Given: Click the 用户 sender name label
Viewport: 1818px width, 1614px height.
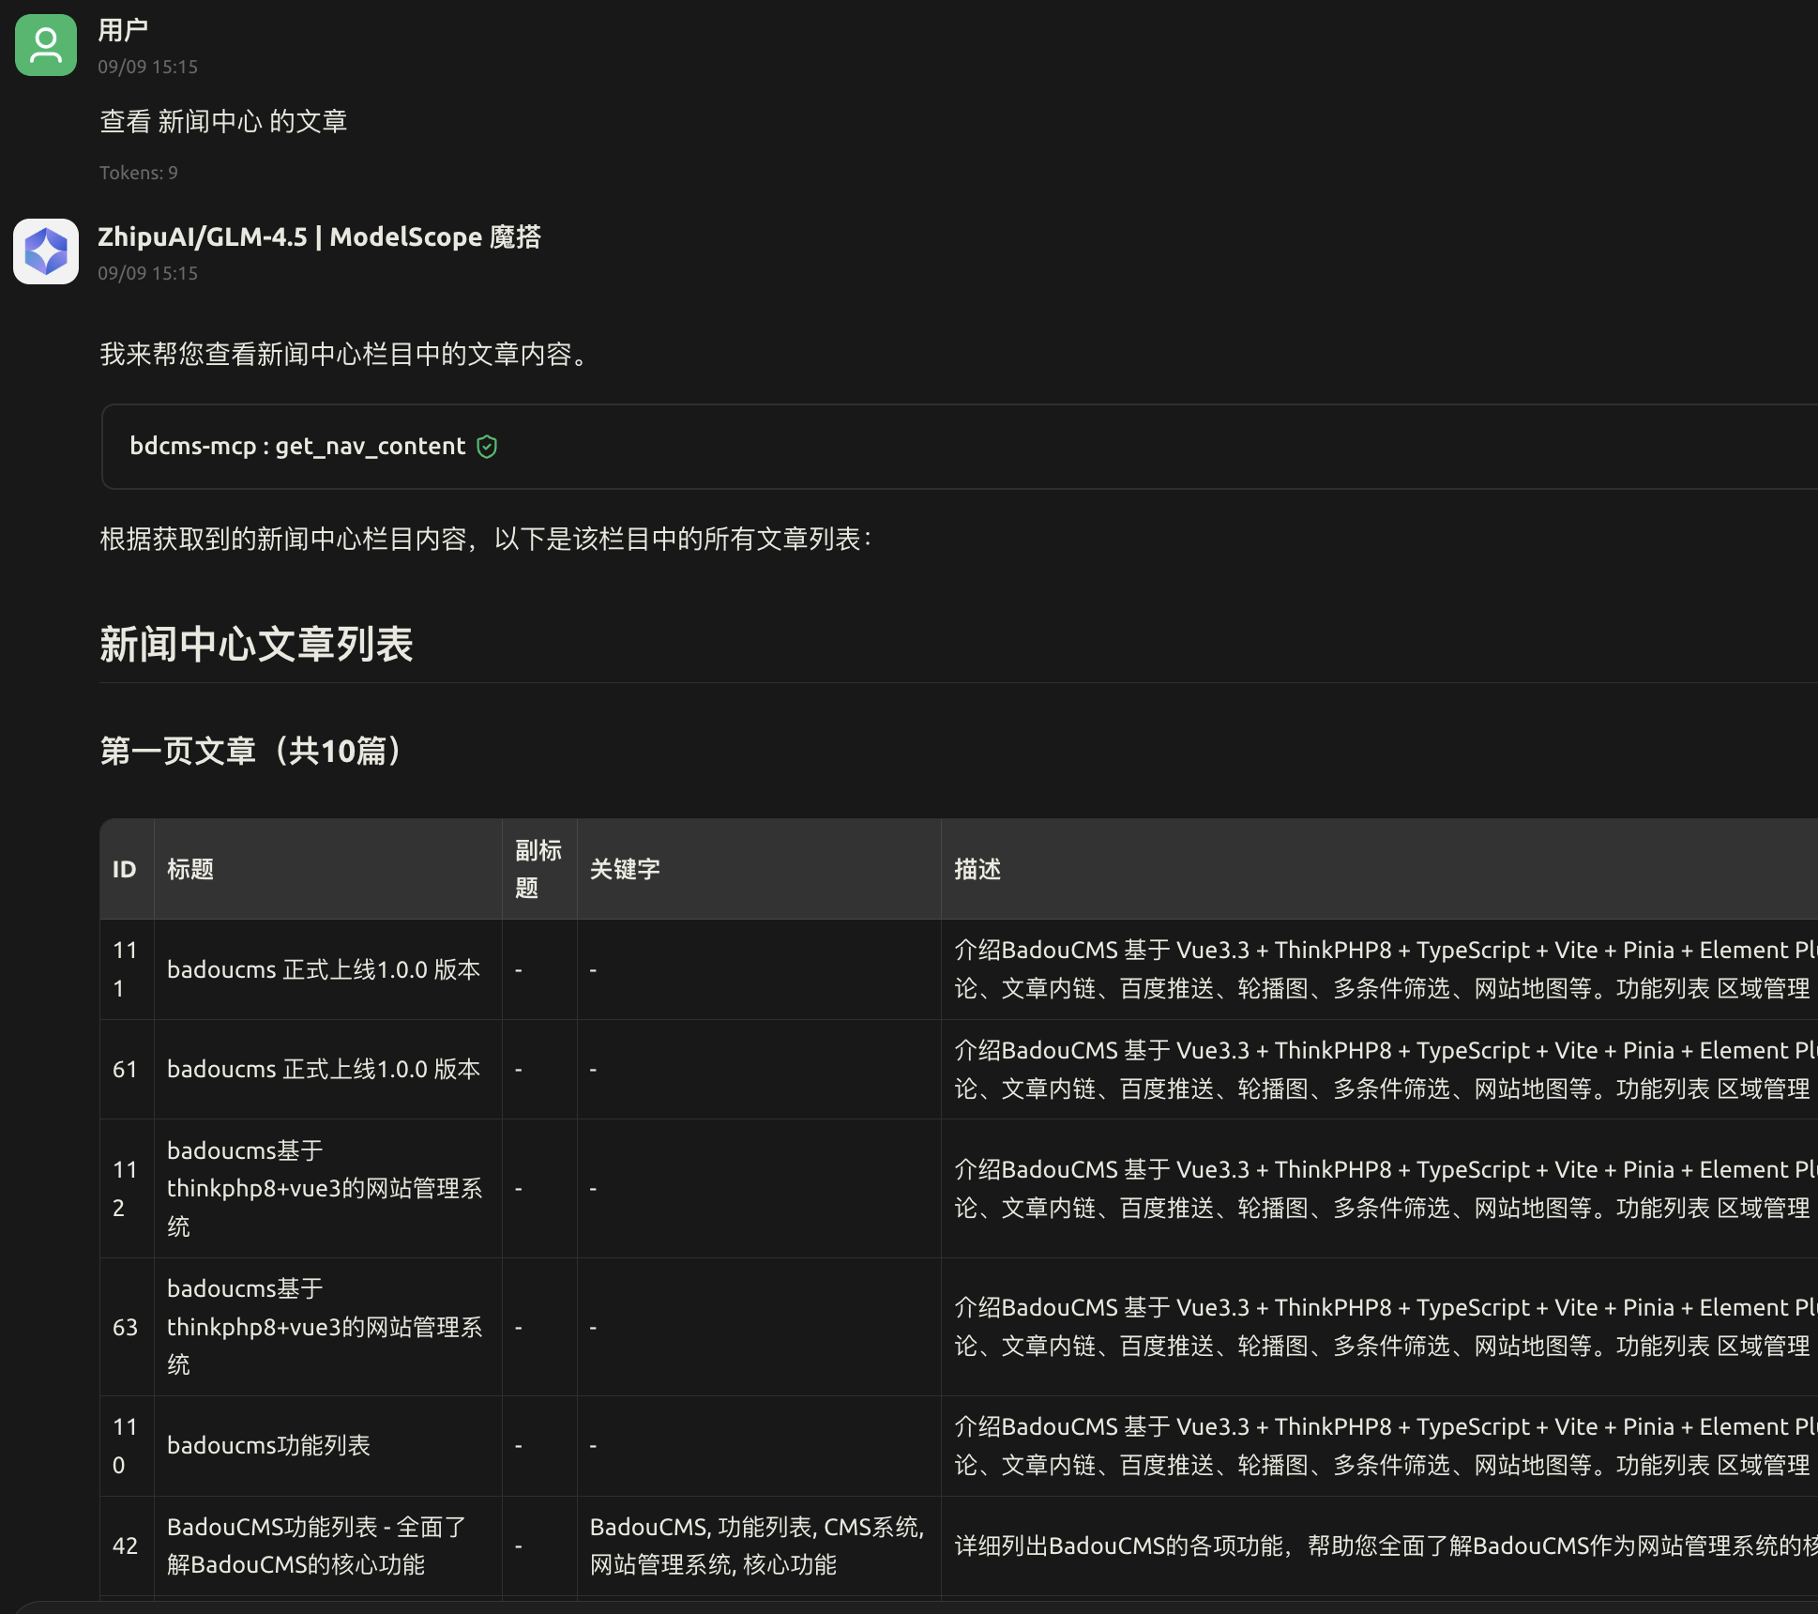Looking at the screenshot, I should point(123,29).
